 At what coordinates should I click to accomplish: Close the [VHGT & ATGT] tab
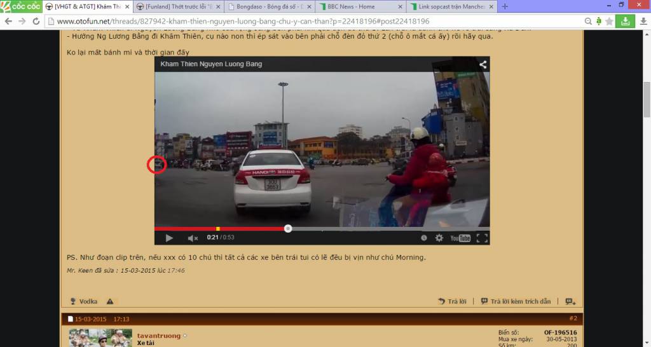pyautogui.click(x=127, y=6)
